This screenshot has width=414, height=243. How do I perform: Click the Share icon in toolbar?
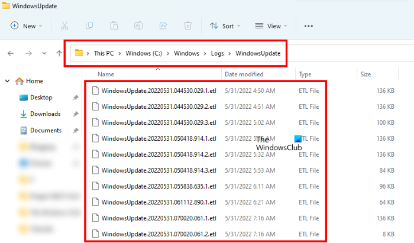click(163, 25)
